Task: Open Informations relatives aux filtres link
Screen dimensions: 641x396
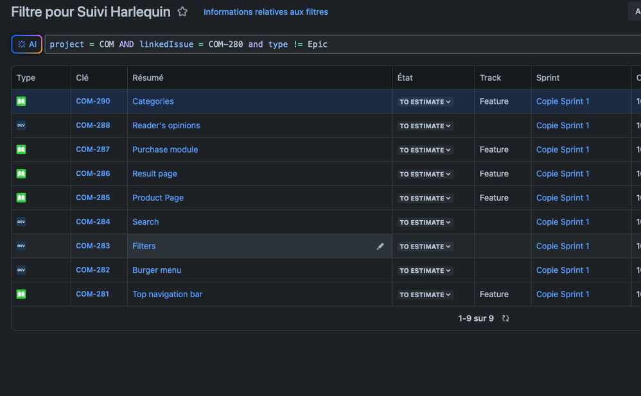Action: [x=266, y=12]
